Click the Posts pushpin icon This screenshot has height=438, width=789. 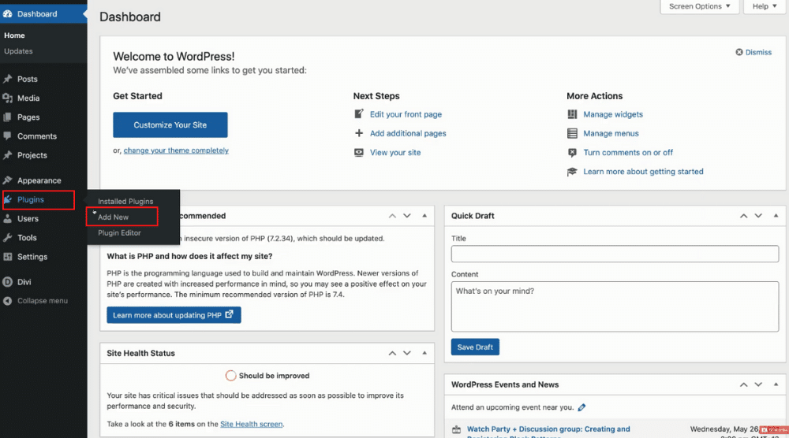8,79
